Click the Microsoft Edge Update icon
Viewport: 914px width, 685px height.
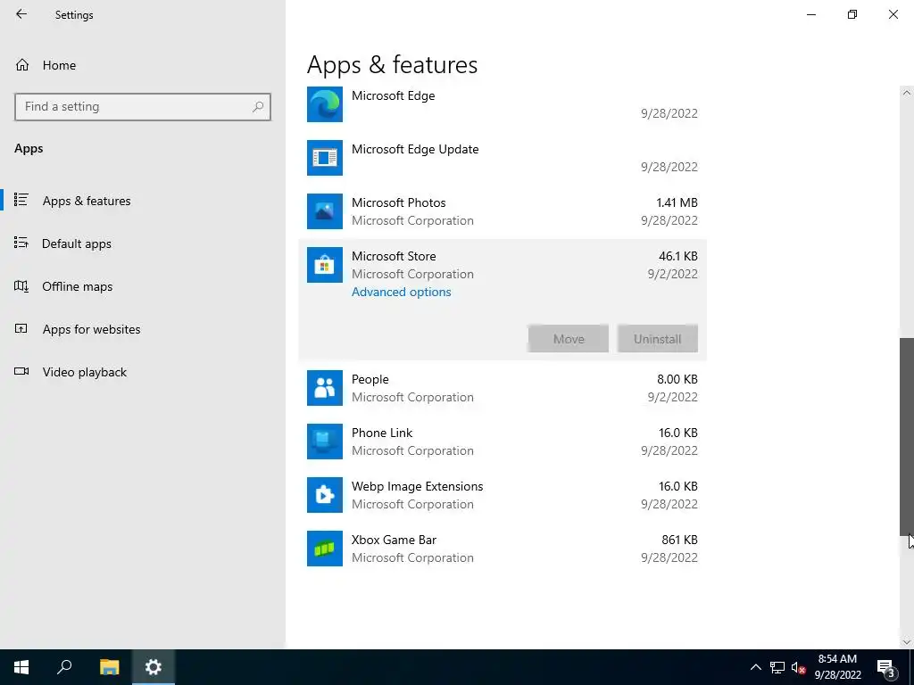325,157
